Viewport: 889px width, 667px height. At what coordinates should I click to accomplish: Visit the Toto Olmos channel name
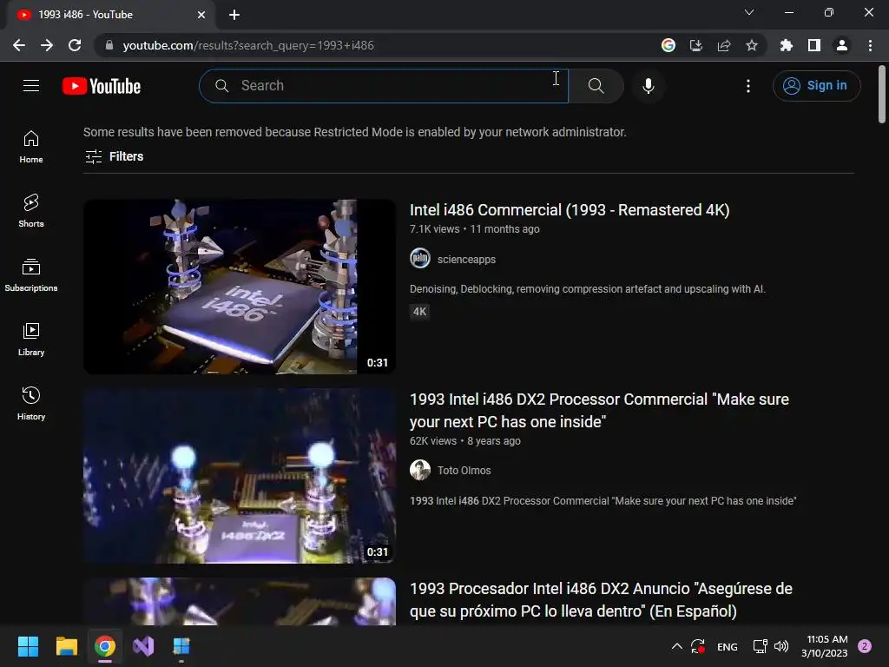pos(464,470)
